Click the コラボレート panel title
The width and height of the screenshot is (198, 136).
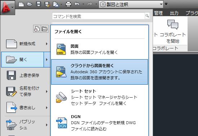[166, 48]
